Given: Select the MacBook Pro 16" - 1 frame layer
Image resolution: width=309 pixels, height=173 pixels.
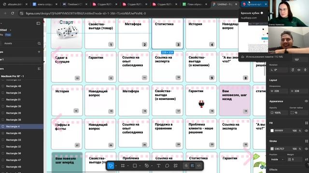Looking at the screenshot, I should click(x=13, y=76).
